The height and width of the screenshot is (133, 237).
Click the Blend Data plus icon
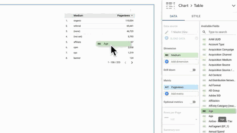[x=166, y=38]
